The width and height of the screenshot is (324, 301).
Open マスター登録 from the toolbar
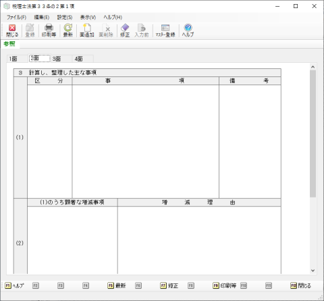(165, 30)
